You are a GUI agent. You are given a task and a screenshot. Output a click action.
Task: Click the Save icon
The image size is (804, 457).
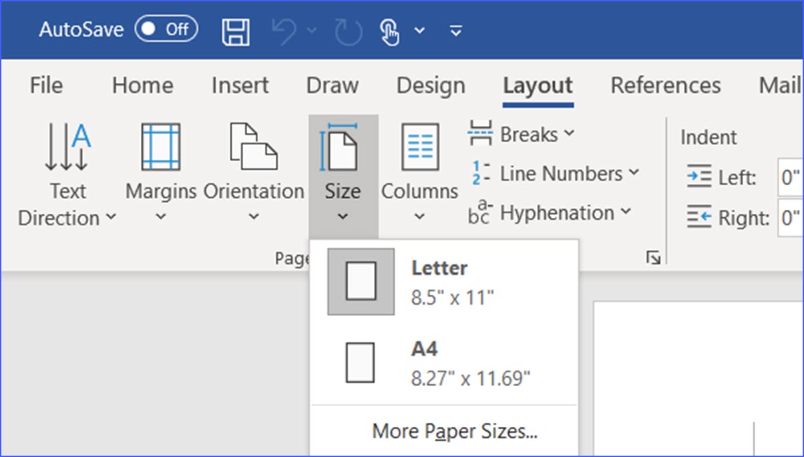[235, 31]
